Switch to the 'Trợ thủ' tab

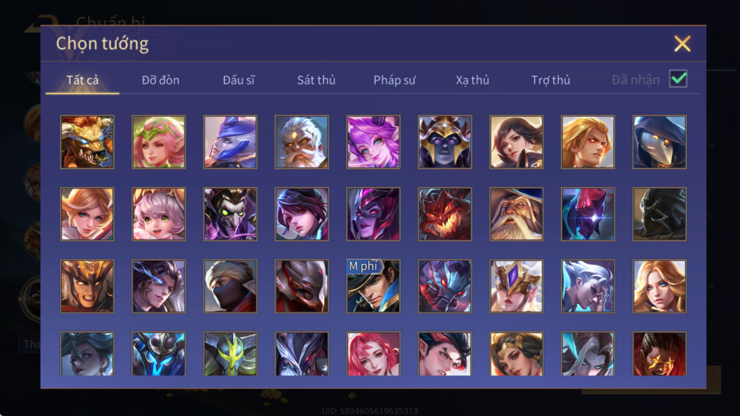[550, 80]
